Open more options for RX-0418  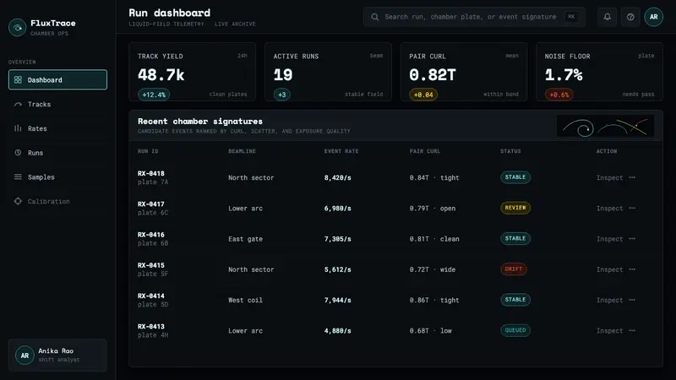coord(632,177)
